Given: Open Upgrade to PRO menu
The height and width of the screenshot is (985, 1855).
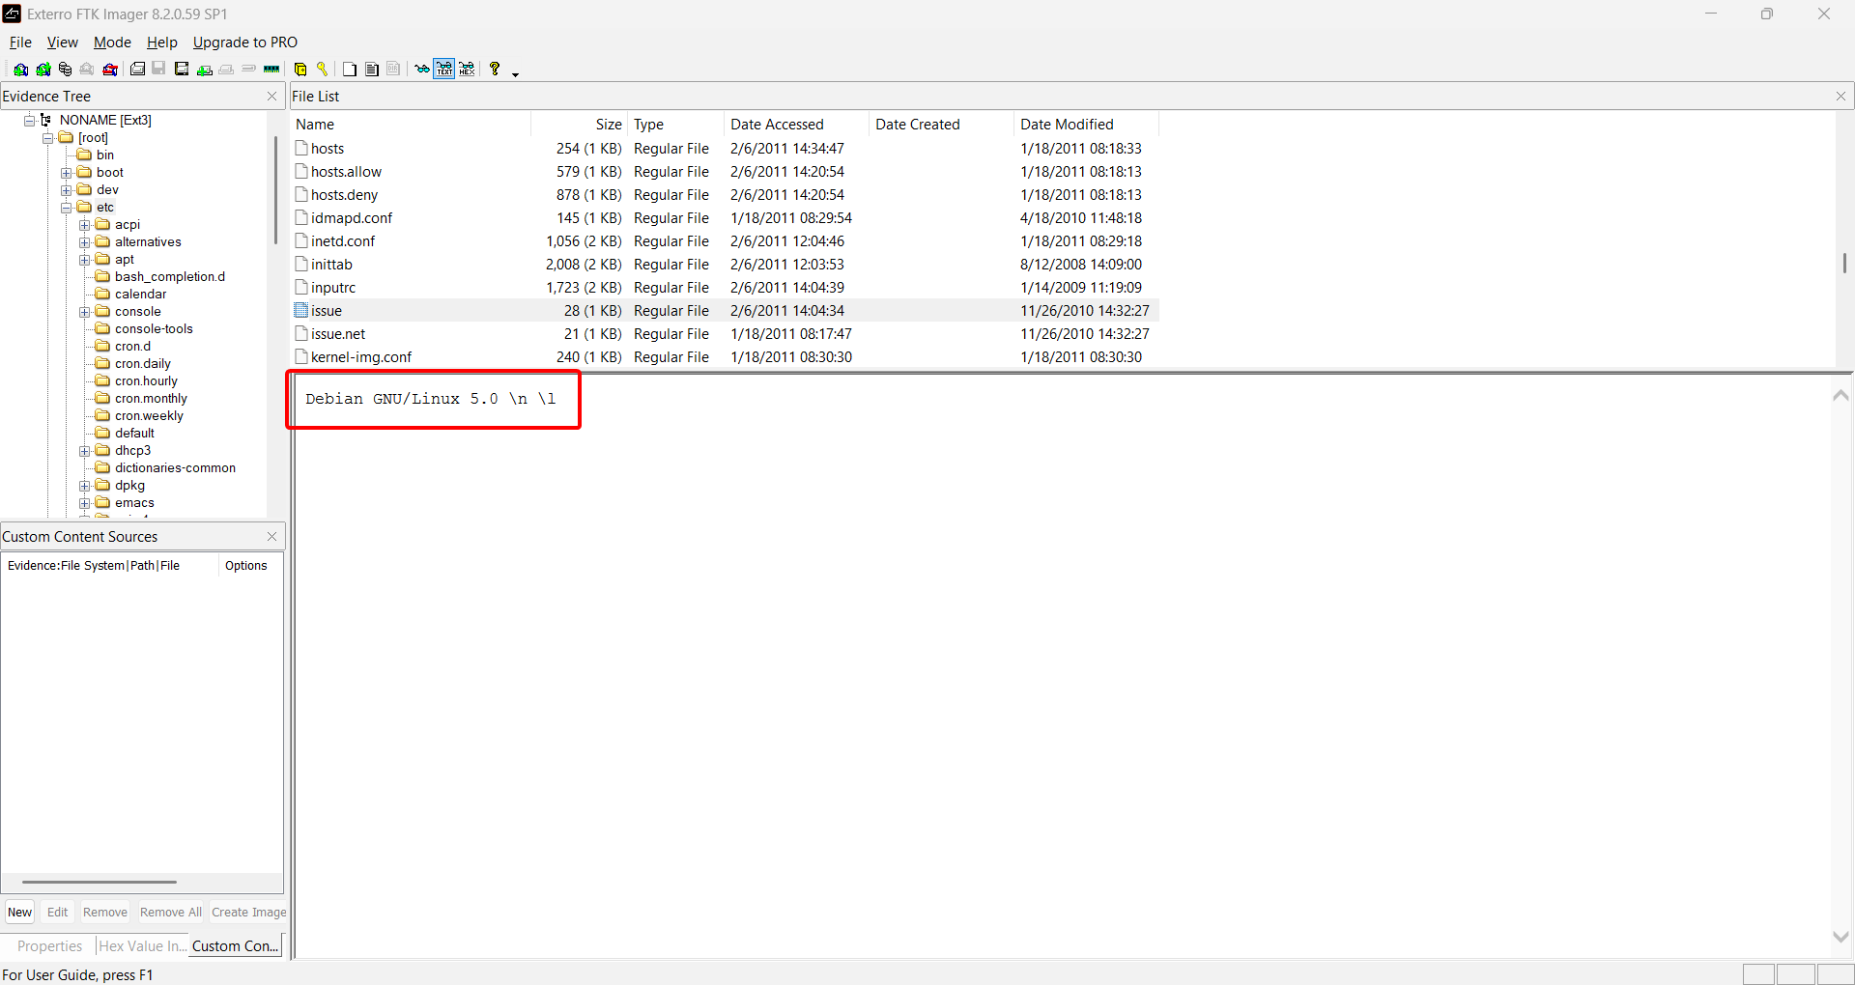Looking at the screenshot, I should 245,42.
